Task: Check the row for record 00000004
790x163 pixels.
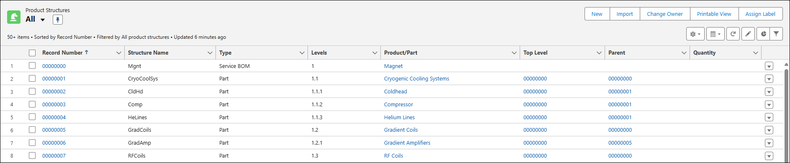Action: [32, 117]
